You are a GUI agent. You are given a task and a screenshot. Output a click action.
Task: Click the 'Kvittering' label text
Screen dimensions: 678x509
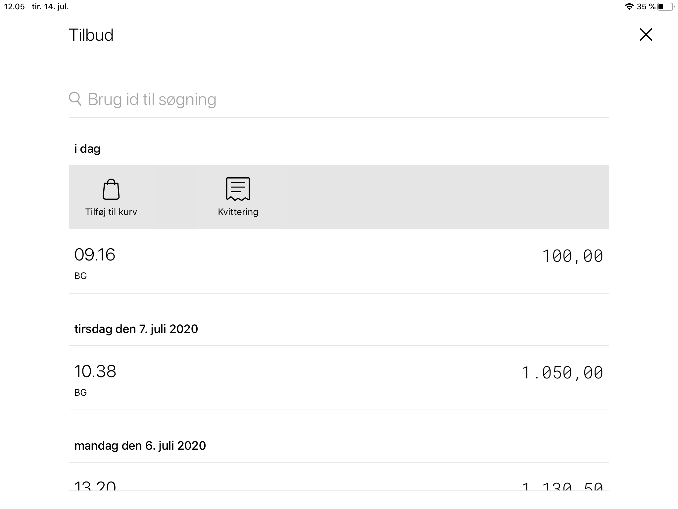pos(238,212)
